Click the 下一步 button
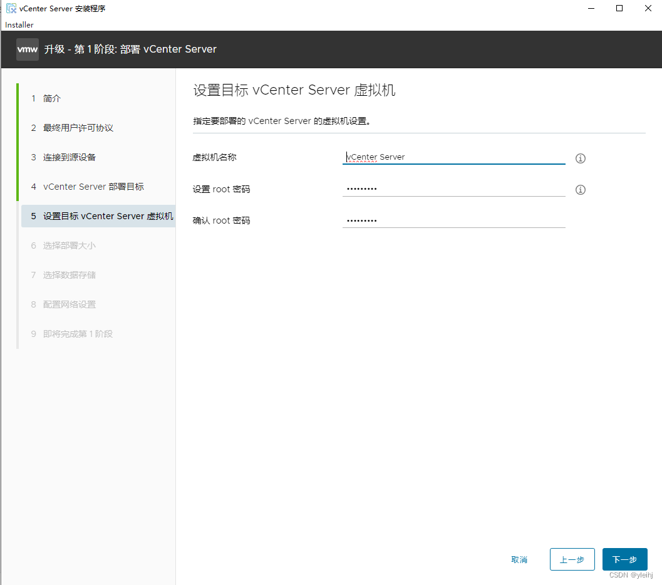Viewport: 662px width, 585px height. click(624, 559)
